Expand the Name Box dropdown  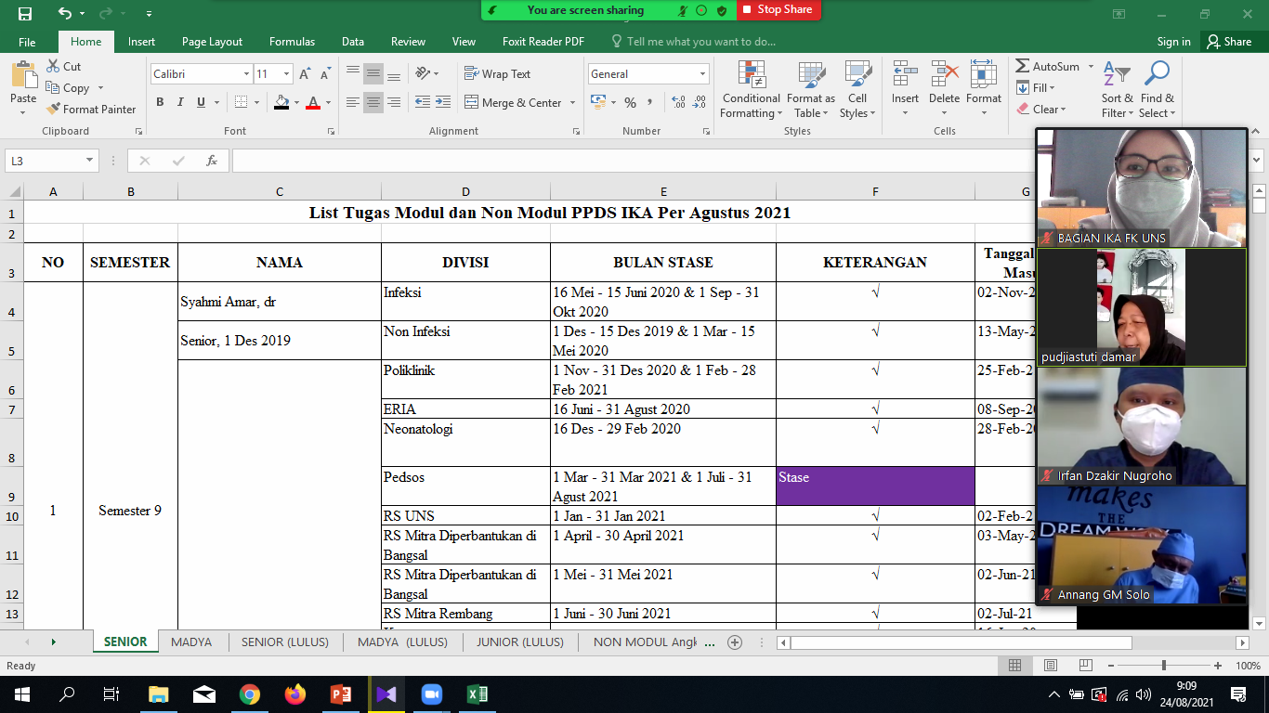point(90,161)
